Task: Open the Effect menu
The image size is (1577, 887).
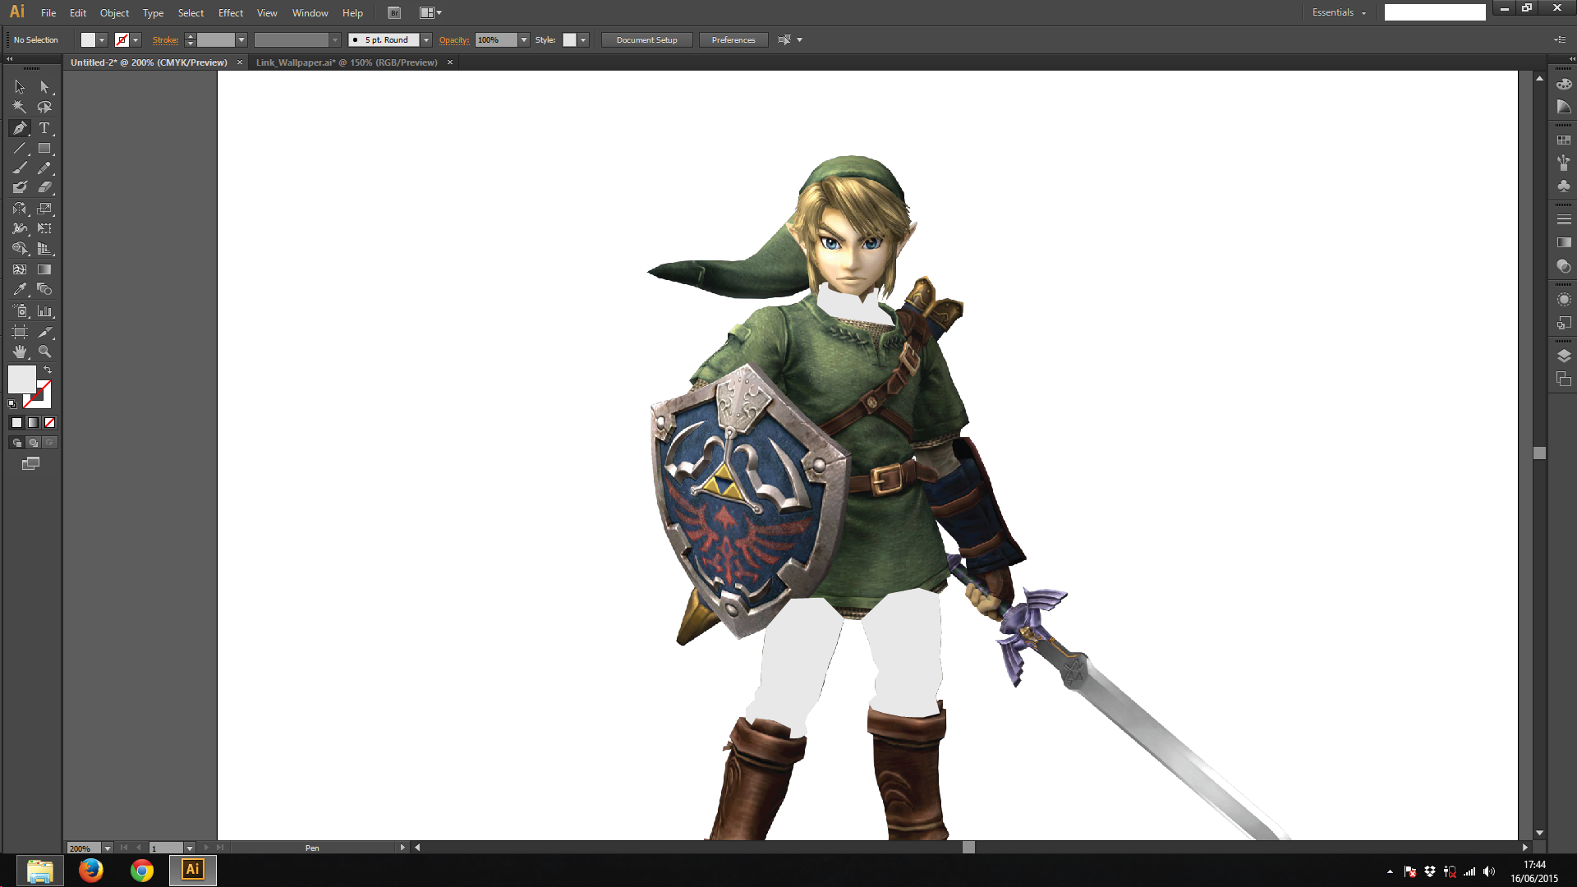Action: (x=231, y=13)
